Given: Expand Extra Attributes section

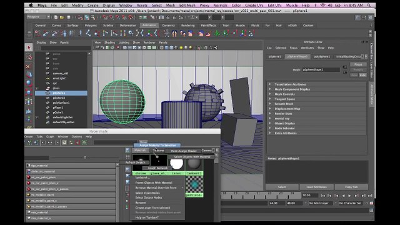Looking at the screenshot, I should (270, 133).
